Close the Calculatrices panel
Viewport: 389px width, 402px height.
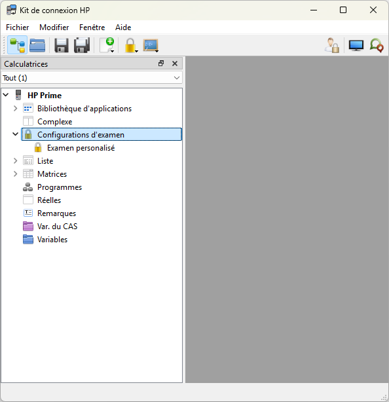coord(175,64)
